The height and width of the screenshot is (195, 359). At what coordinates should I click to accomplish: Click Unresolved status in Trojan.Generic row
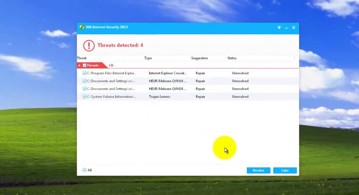pos(240,97)
